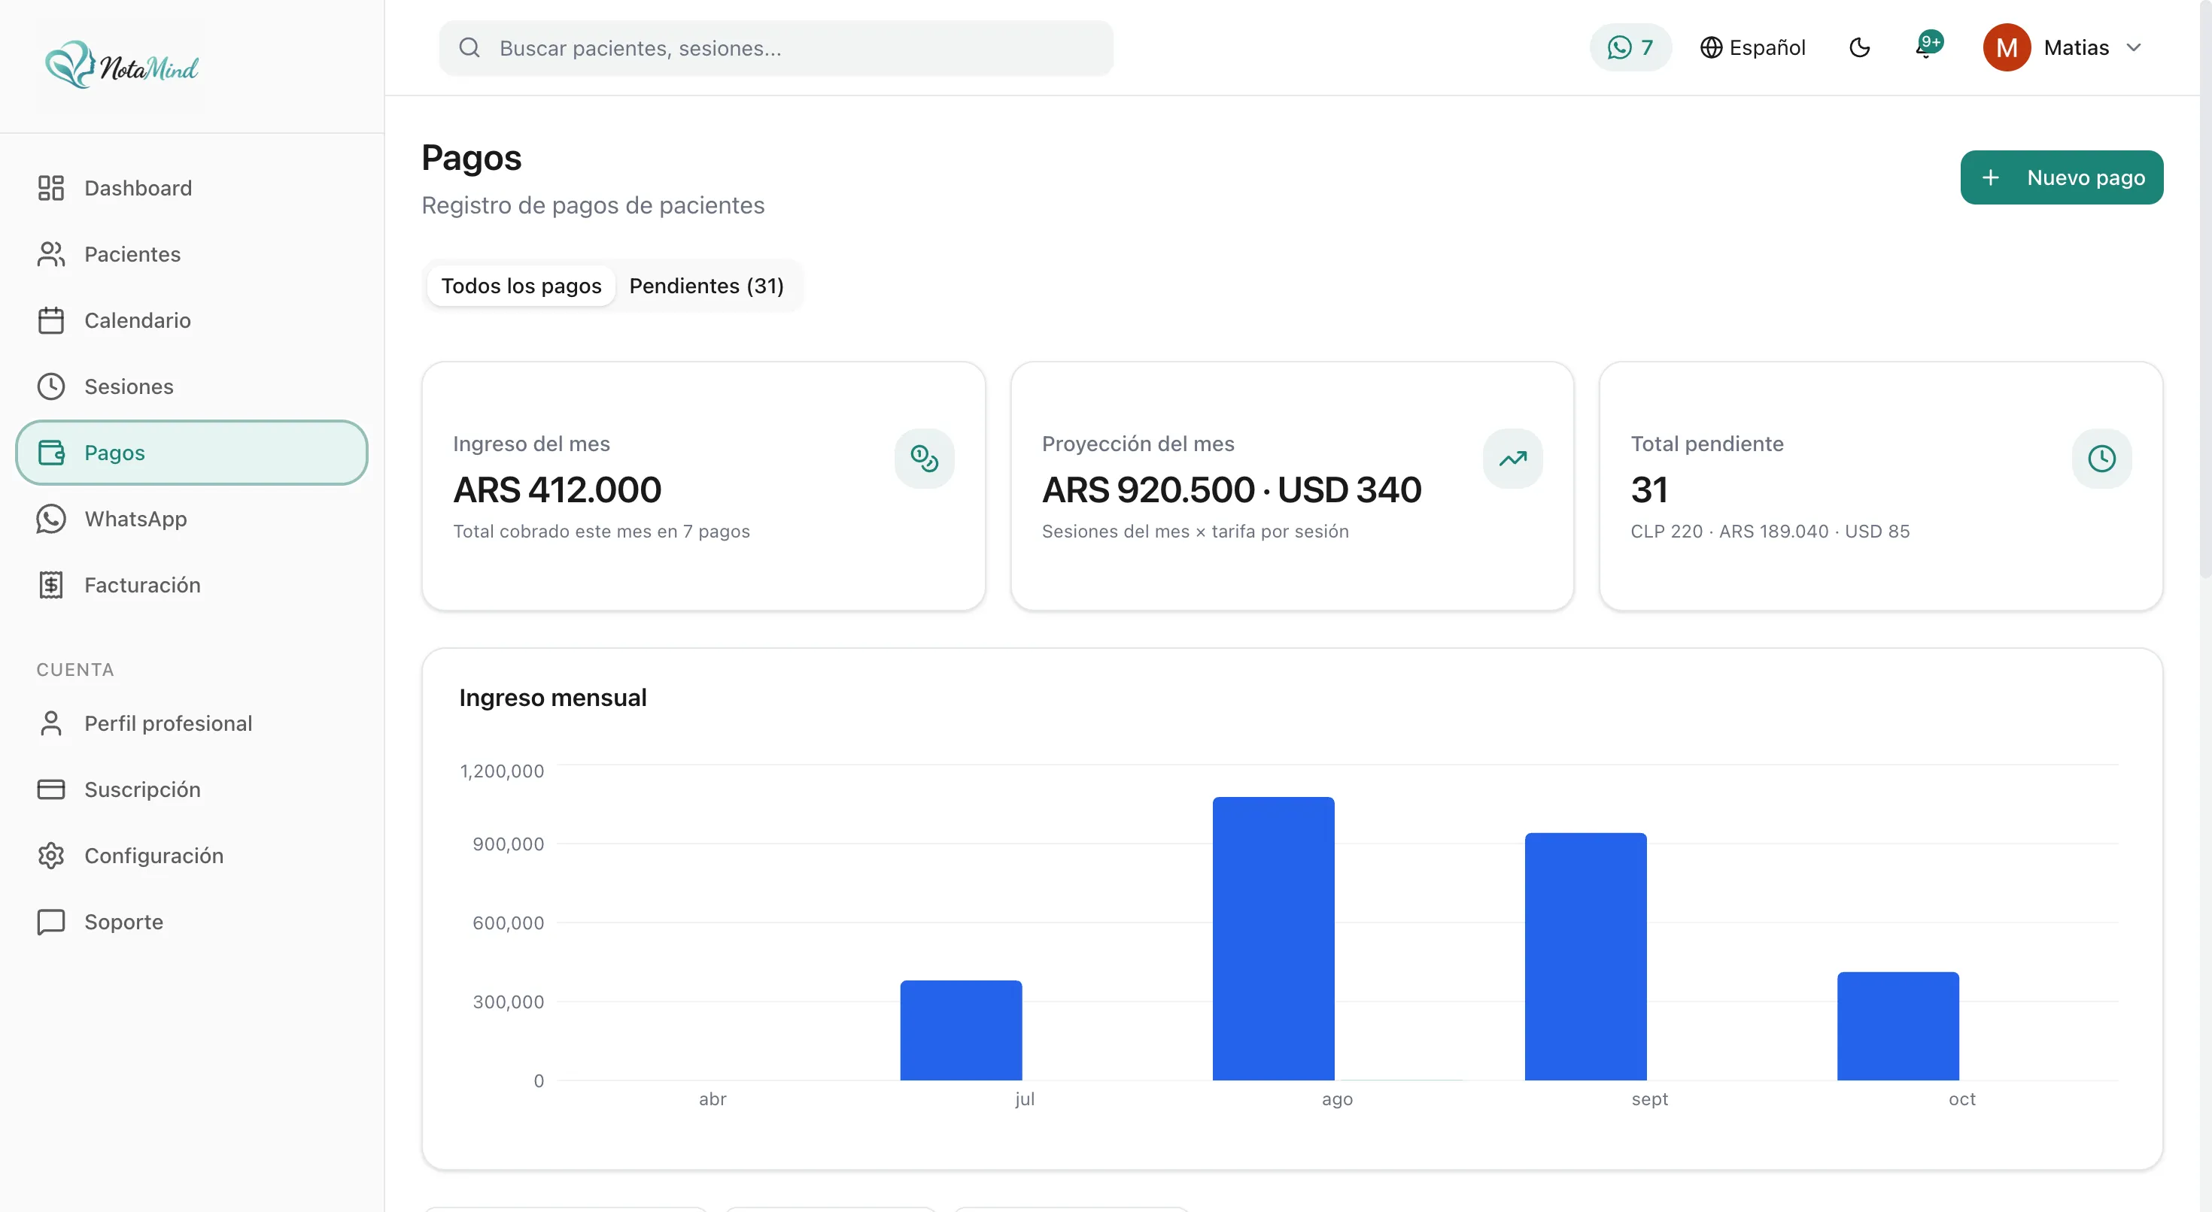Click the ago bar in Ingreso mensual chart
Viewport: 2212px width, 1212px height.
pos(1274,938)
